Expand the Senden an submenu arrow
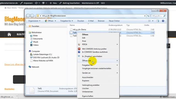Screen dimensions: 176x99 pos(117,73)
